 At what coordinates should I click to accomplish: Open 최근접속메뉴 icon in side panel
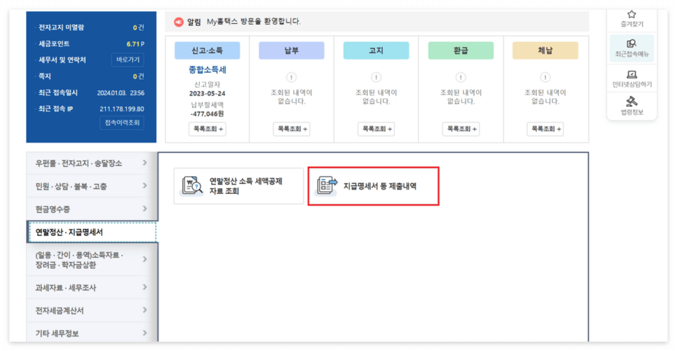632,43
